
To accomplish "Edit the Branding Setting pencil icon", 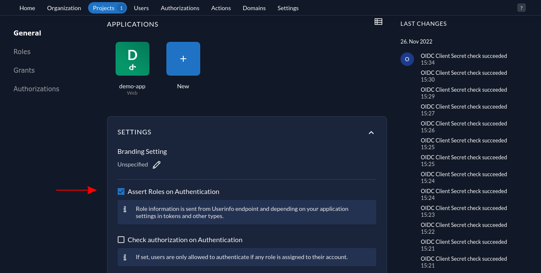I will point(157,165).
